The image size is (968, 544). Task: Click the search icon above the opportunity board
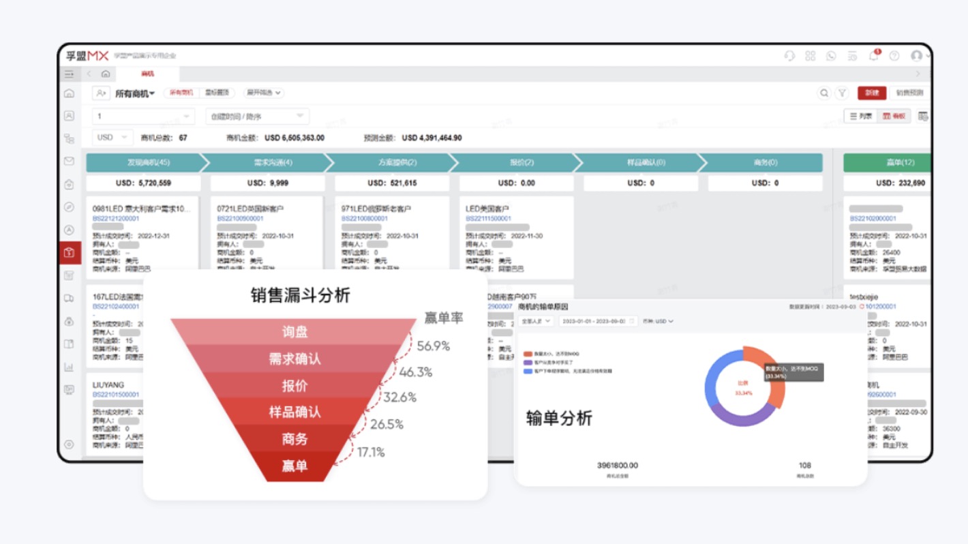pyautogui.click(x=824, y=92)
